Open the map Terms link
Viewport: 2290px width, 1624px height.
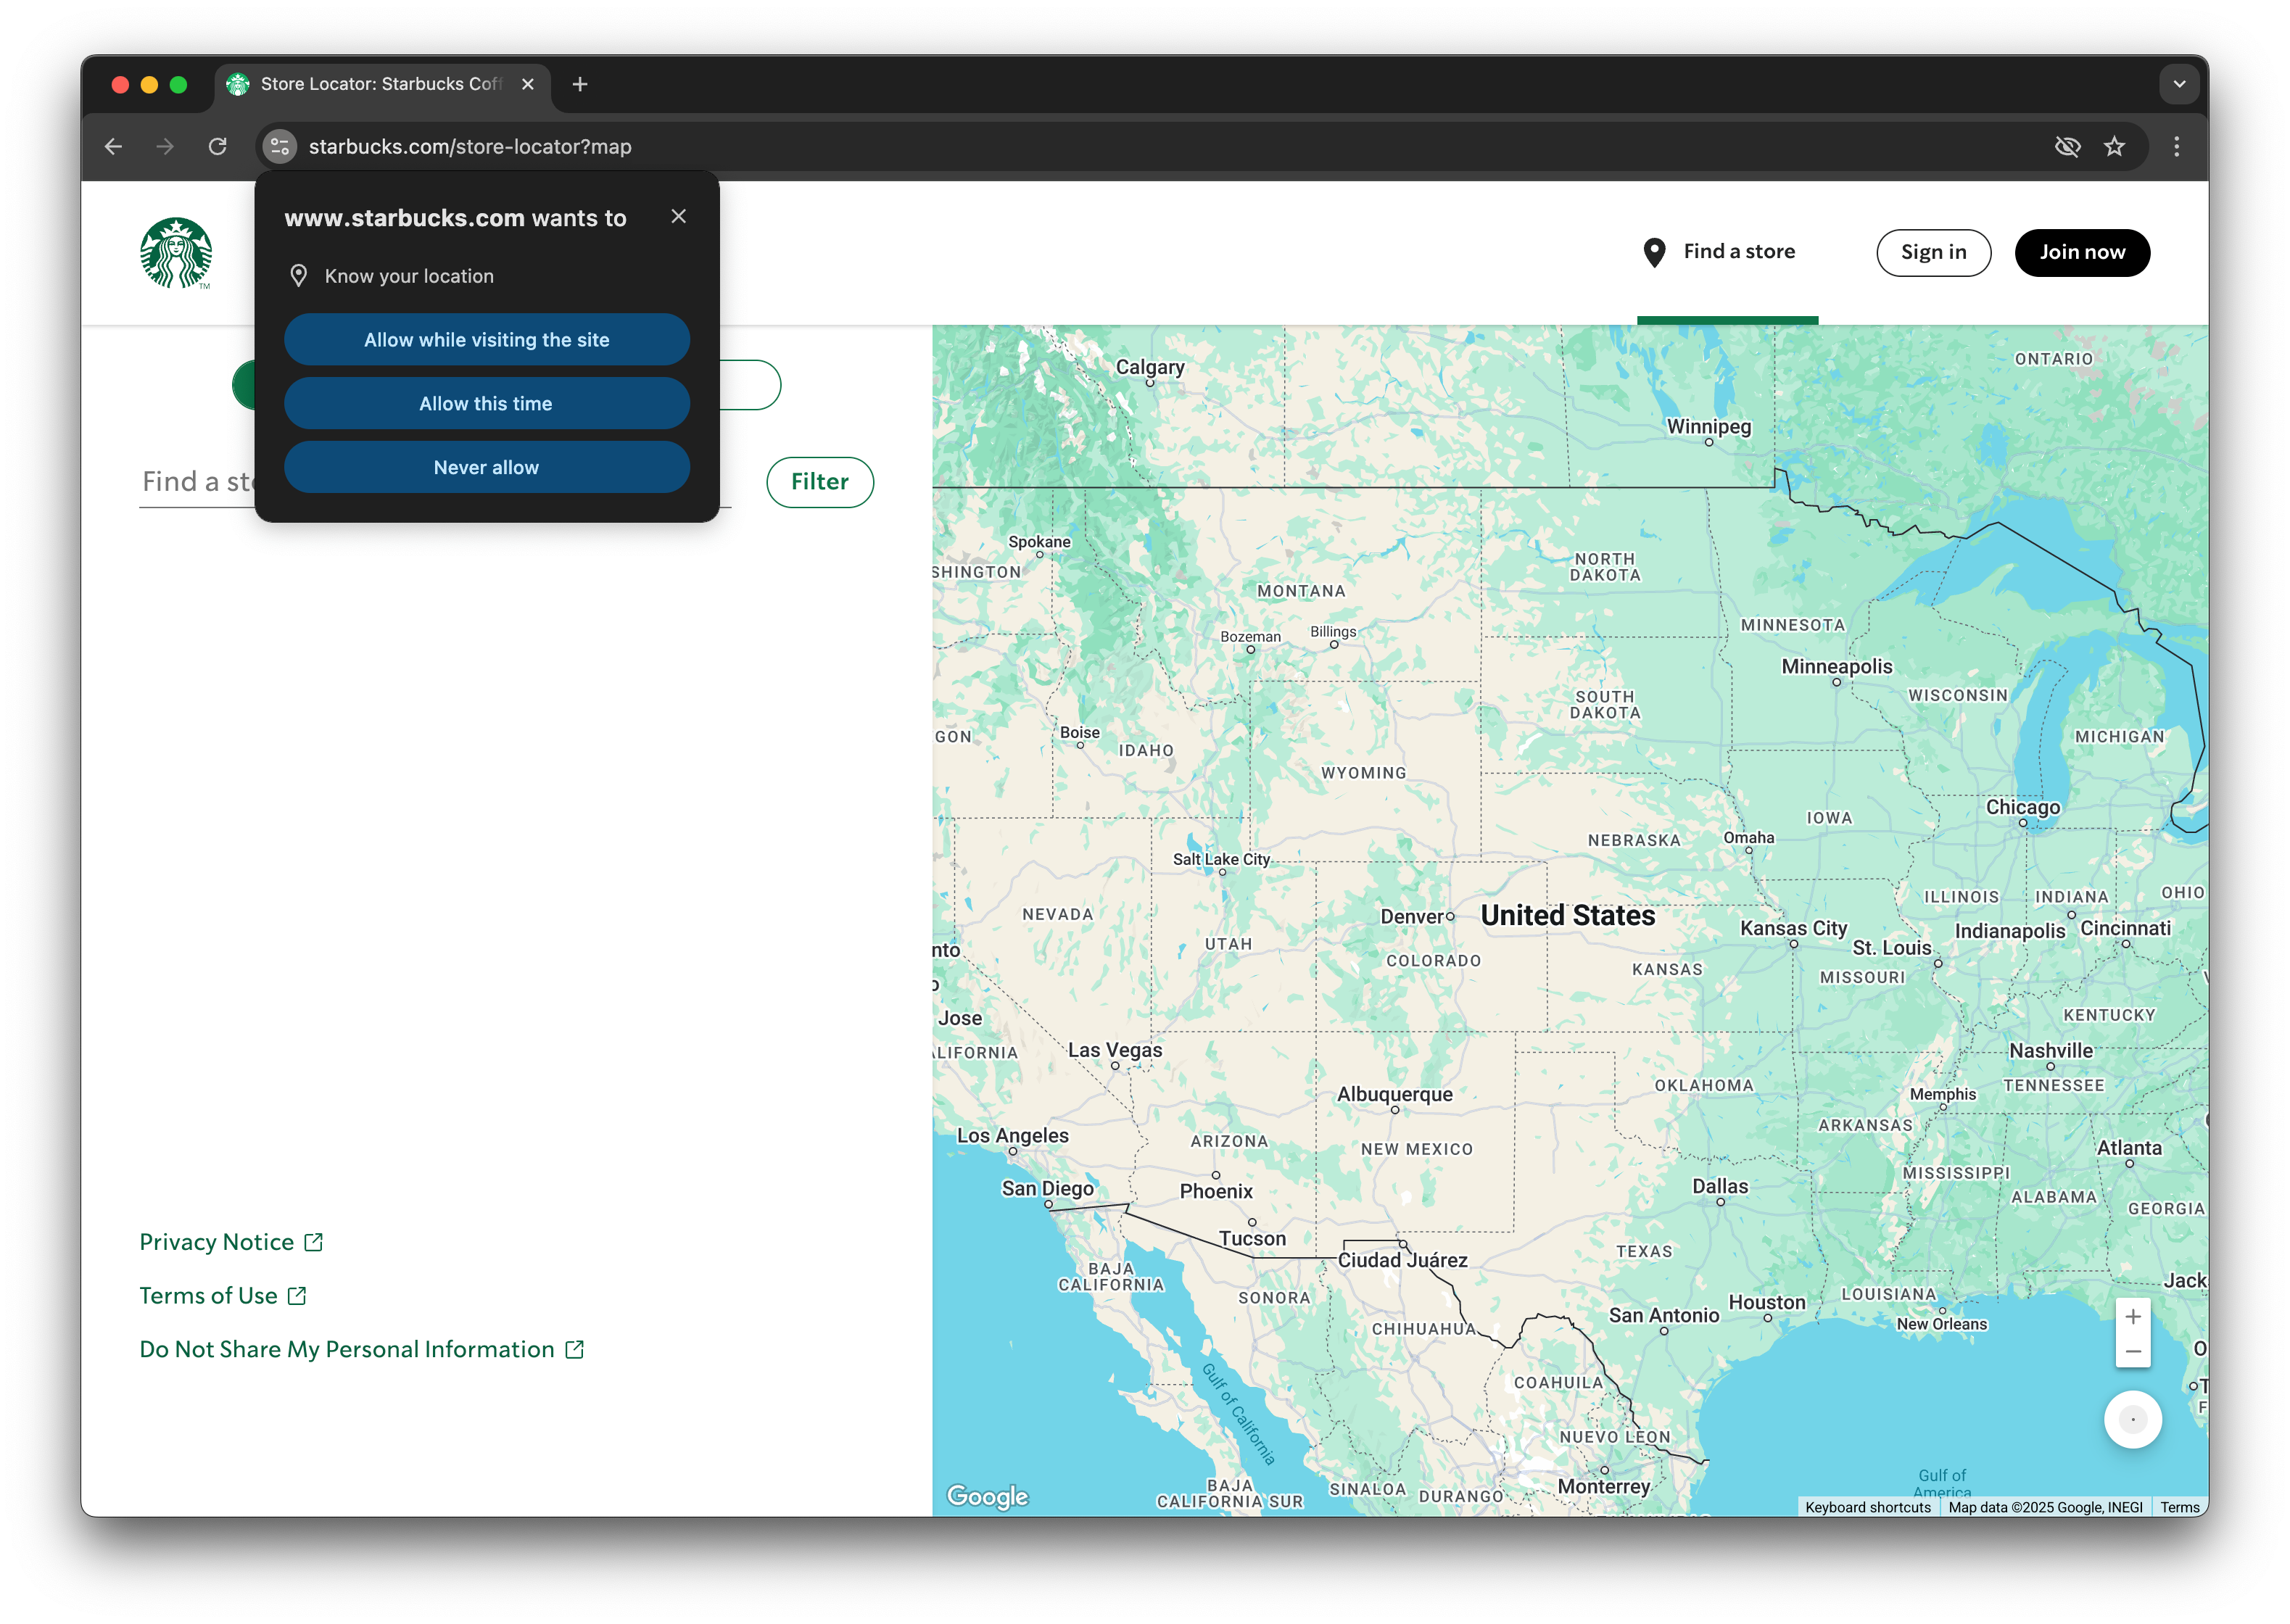[x=2180, y=1507]
